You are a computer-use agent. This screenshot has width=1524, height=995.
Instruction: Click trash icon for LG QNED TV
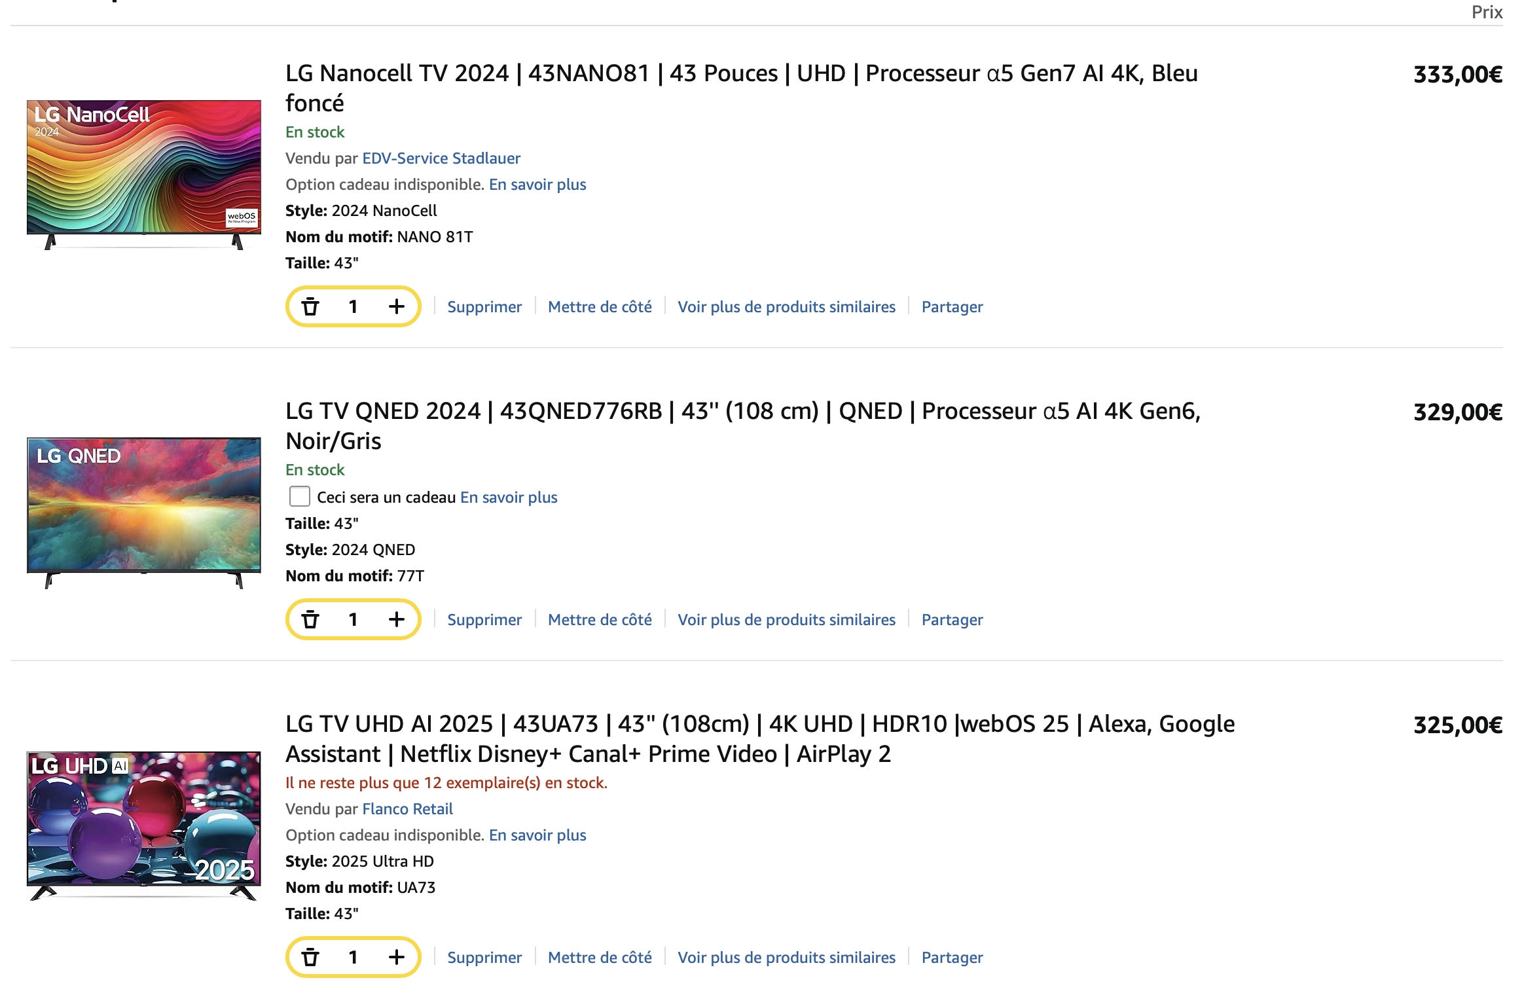pos(310,619)
